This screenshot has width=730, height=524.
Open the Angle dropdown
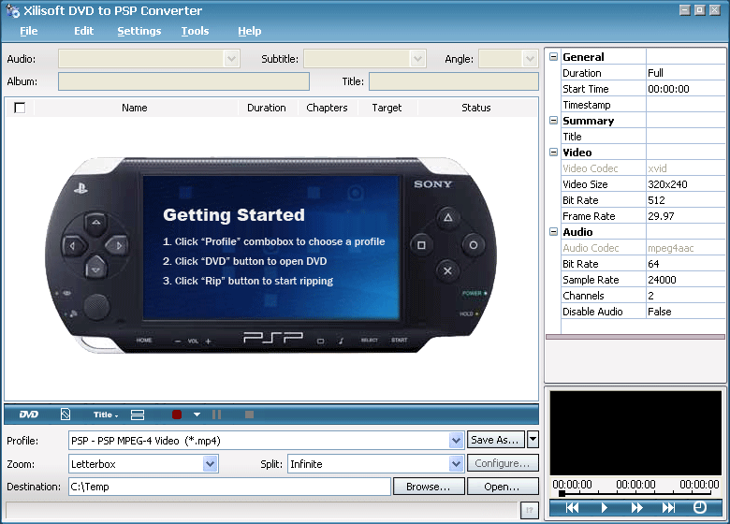530,59
